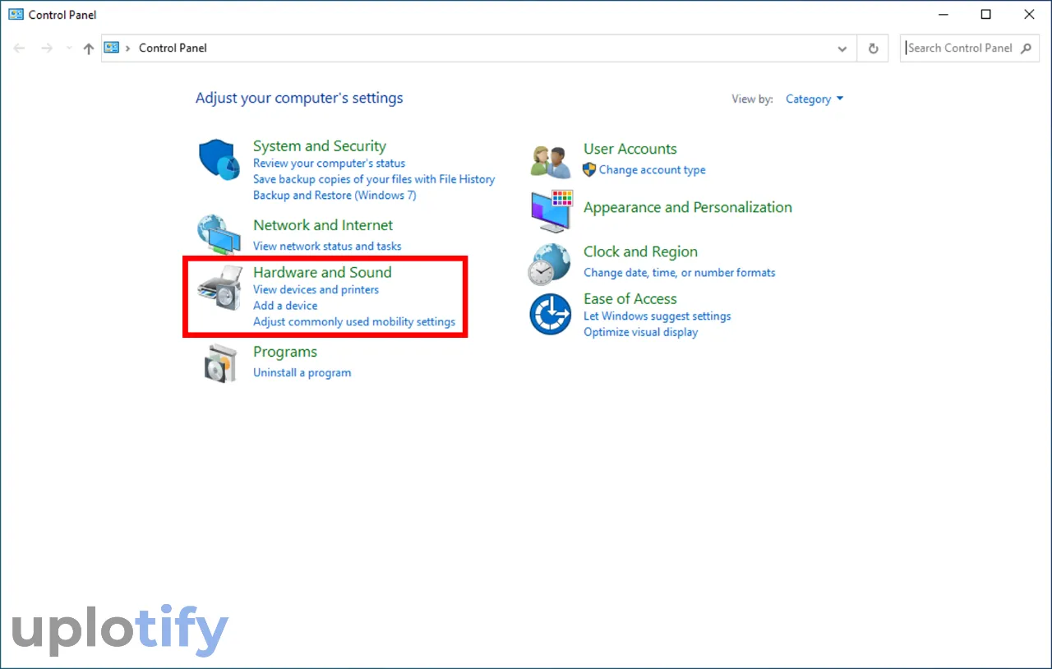The image size is (1052, 669).
Task: Click the User Accounts people icon
Action: (x=551, y=161)
